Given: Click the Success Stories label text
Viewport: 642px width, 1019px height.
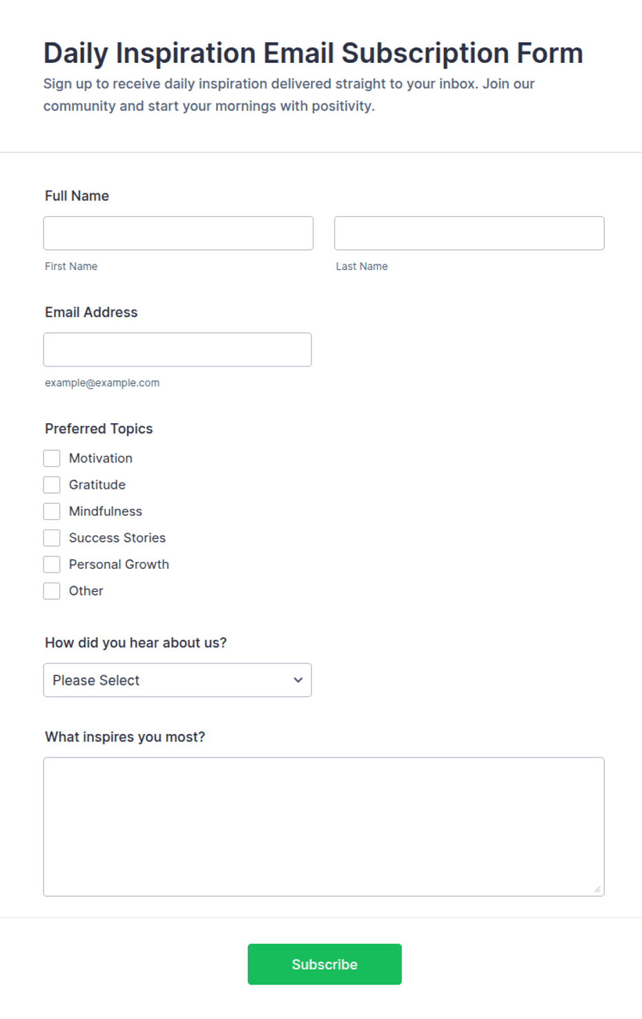Looking at the screenshot, I should (x=117, y=538).
